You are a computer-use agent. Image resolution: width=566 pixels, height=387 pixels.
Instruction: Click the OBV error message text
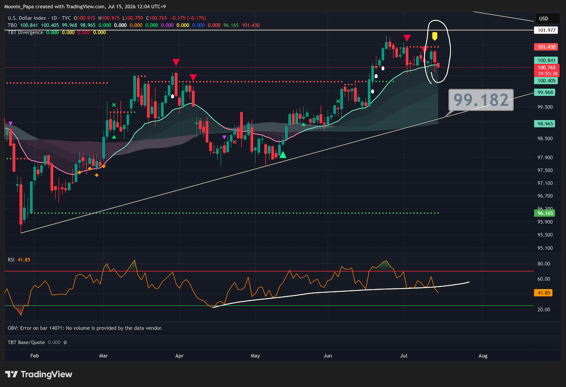[85, 328]
